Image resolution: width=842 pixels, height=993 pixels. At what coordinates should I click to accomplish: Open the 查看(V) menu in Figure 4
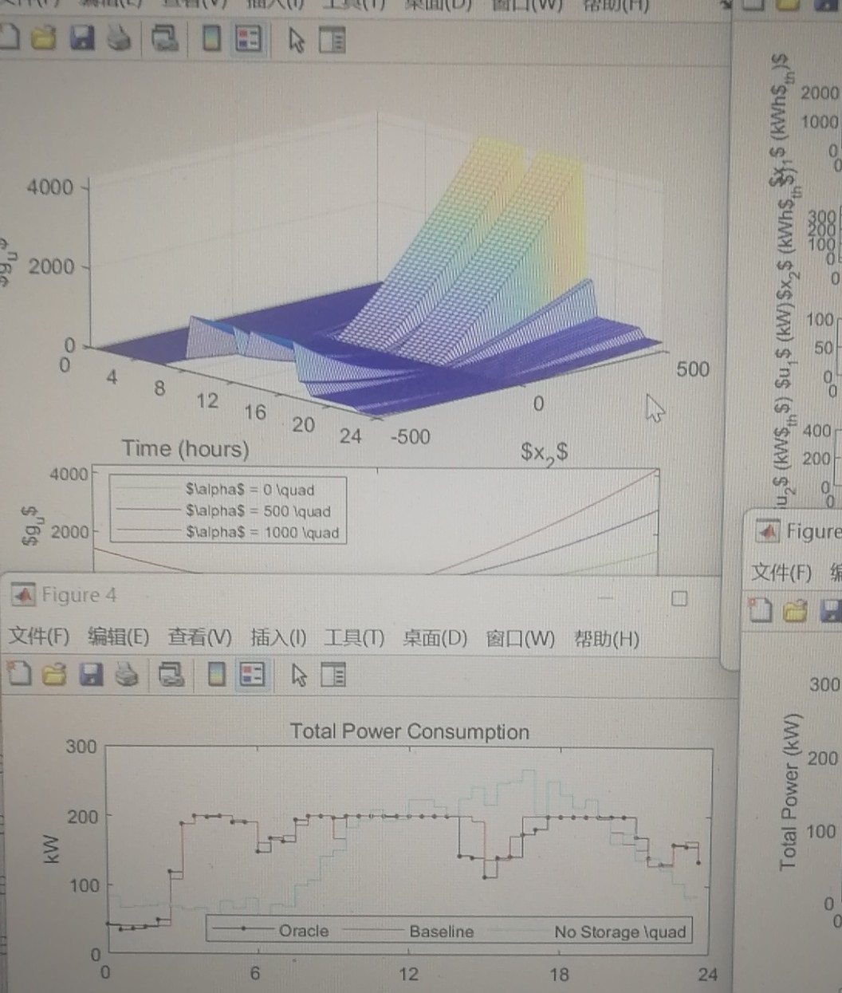point(200,637)
